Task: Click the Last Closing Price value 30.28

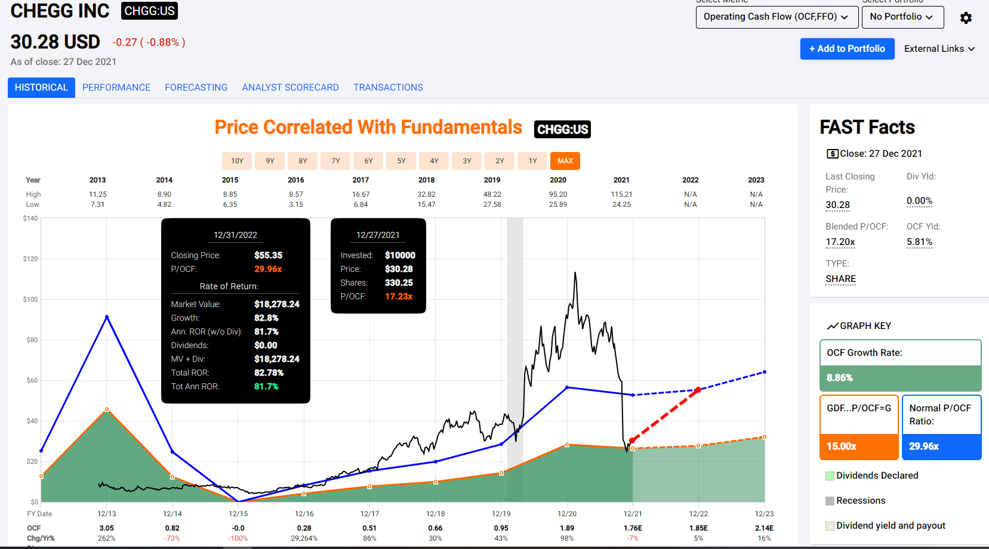Action: pos(837,205)
